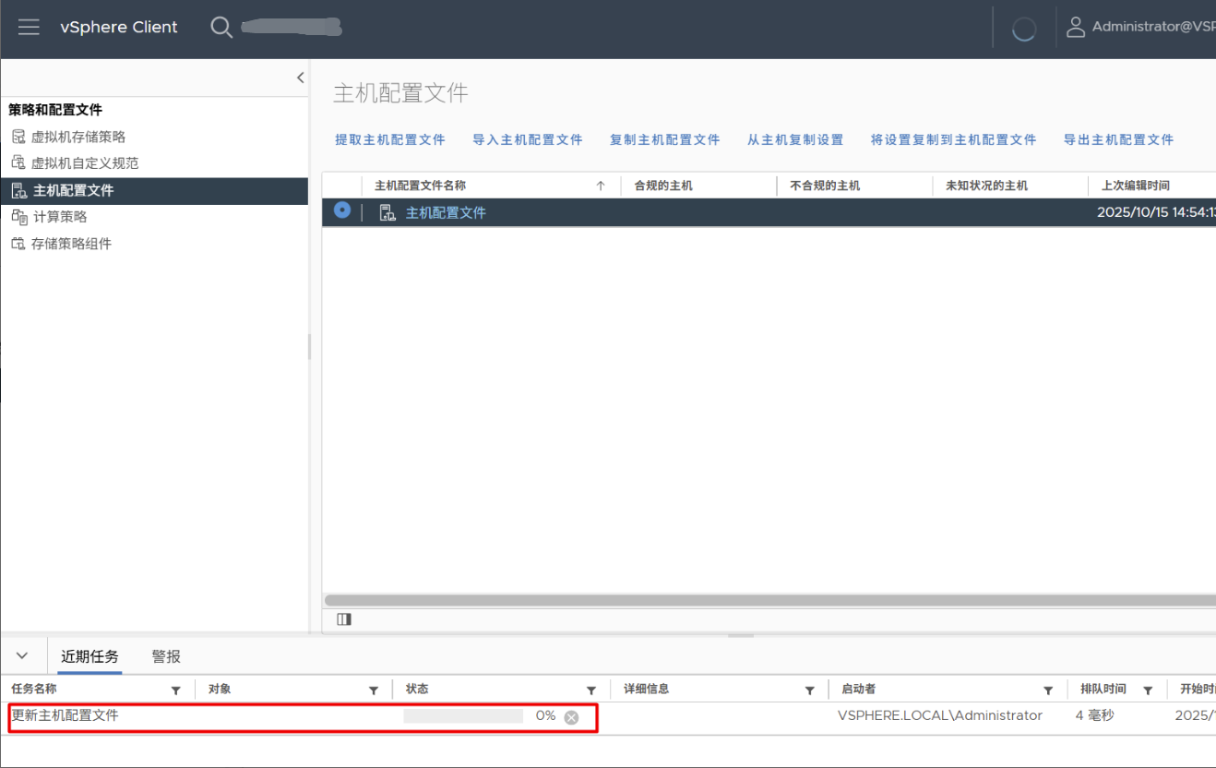Click 存储策略组件 icon in sidebar

point(18,244)
